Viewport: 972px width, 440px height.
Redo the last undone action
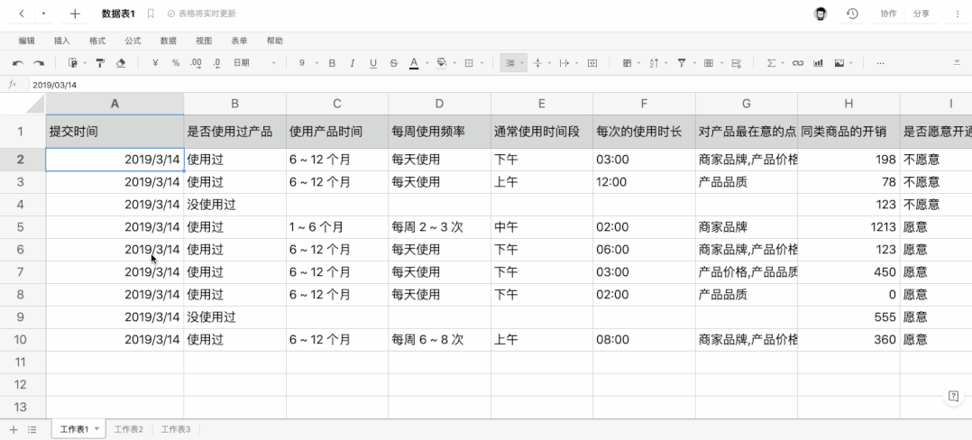click(x=39, y=62)
